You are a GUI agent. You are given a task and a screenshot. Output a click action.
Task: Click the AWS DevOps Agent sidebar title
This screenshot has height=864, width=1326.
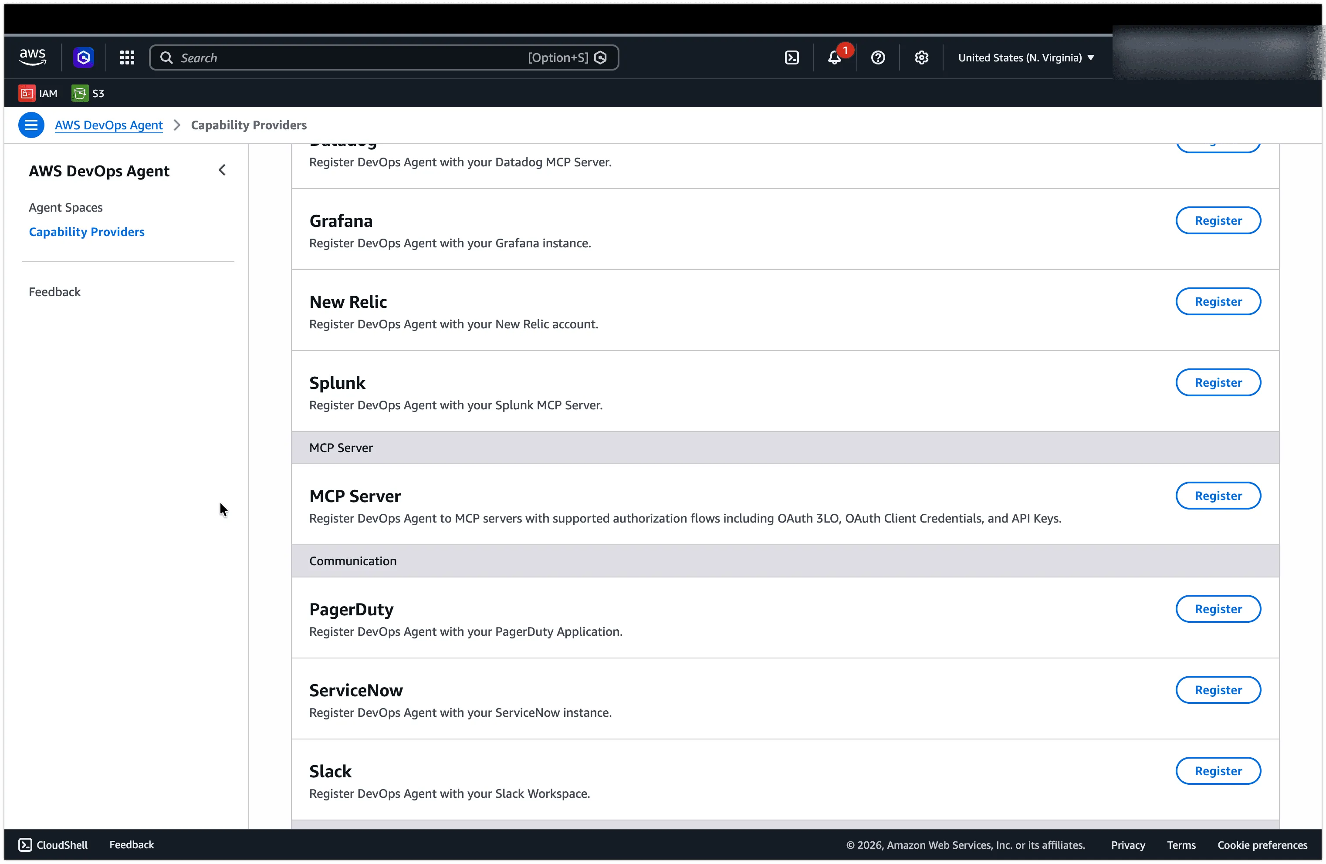coord(99,171)
